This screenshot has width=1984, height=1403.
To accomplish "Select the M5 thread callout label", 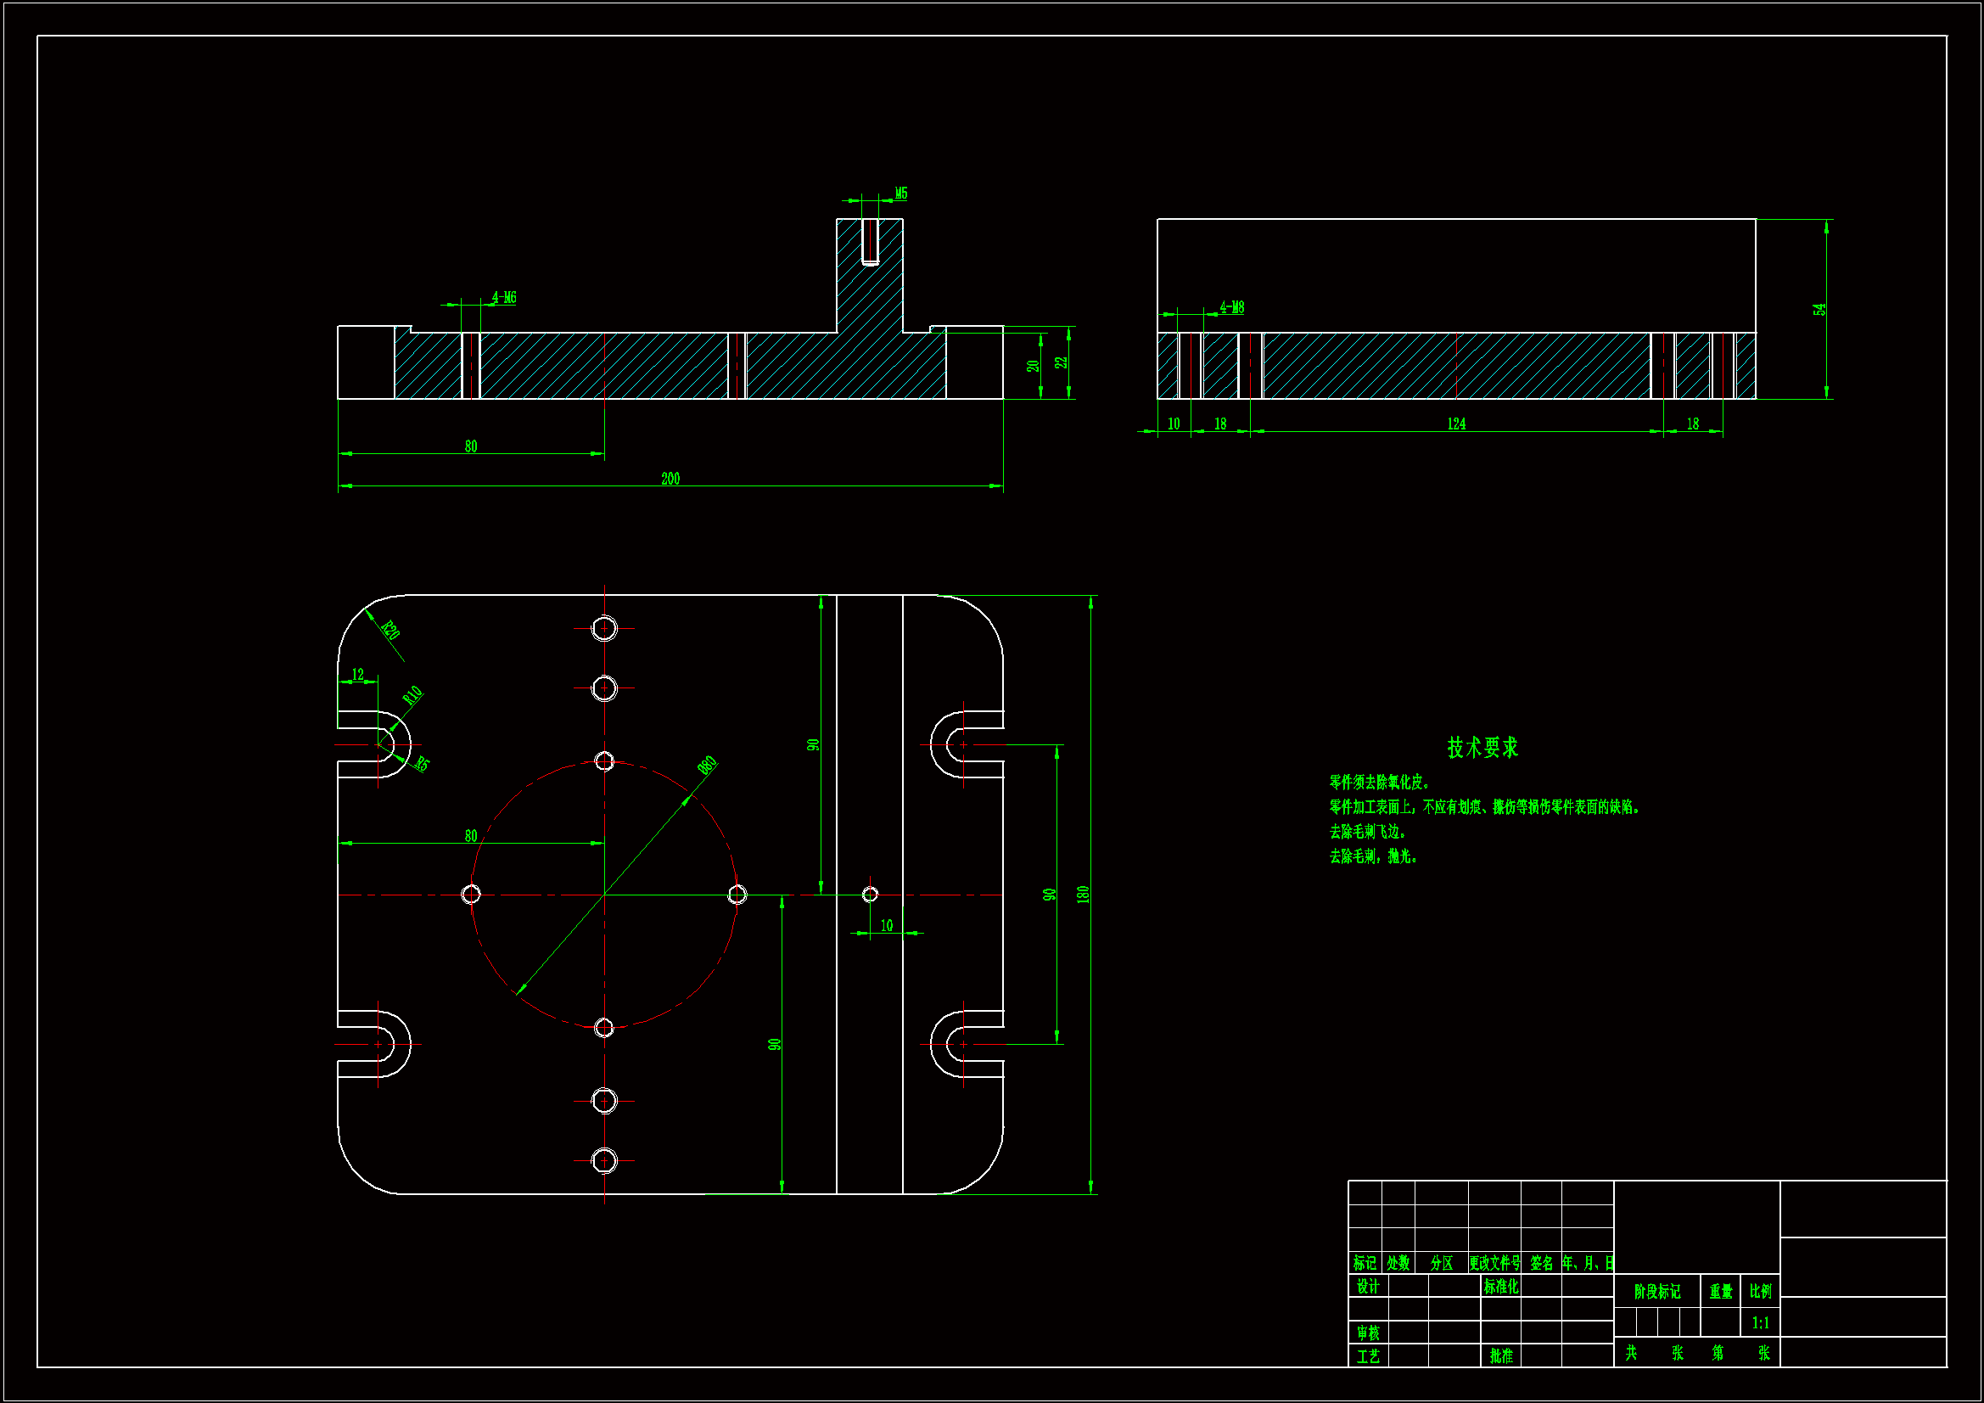I will coord(900,194).
